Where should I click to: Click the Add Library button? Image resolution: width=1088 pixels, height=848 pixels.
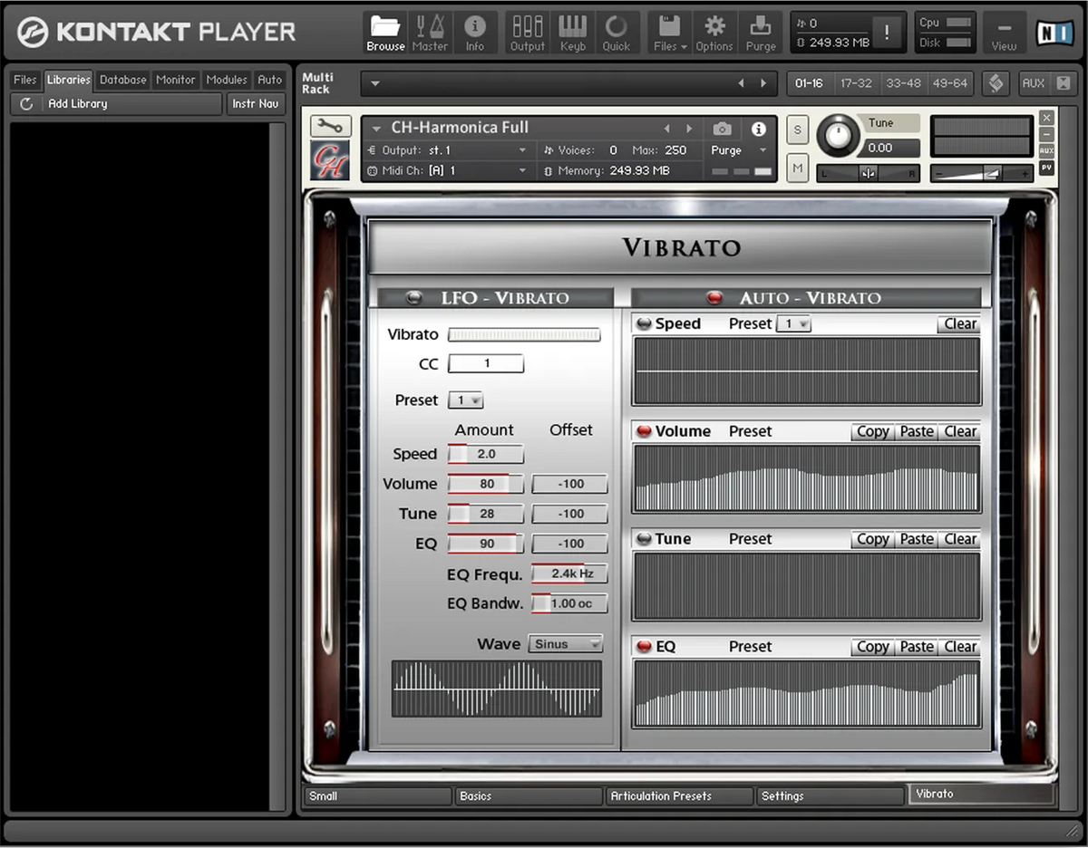coord(116,104)
